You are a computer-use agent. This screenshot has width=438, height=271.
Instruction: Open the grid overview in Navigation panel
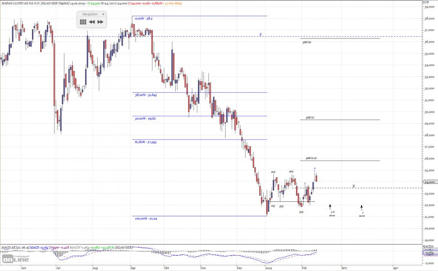(83, 22)
